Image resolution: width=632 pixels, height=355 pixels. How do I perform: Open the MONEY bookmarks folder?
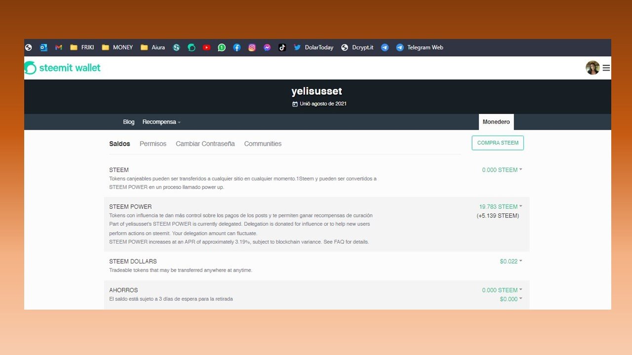tap(117, 47)
